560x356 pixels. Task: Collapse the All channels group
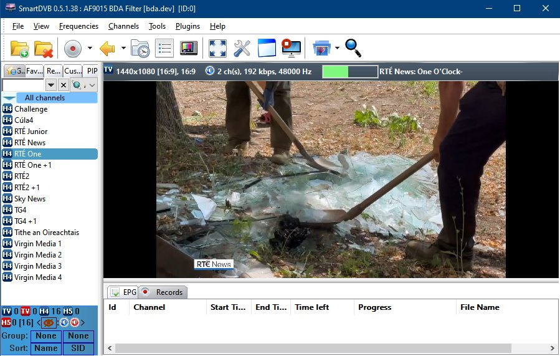tap(9, 99)
